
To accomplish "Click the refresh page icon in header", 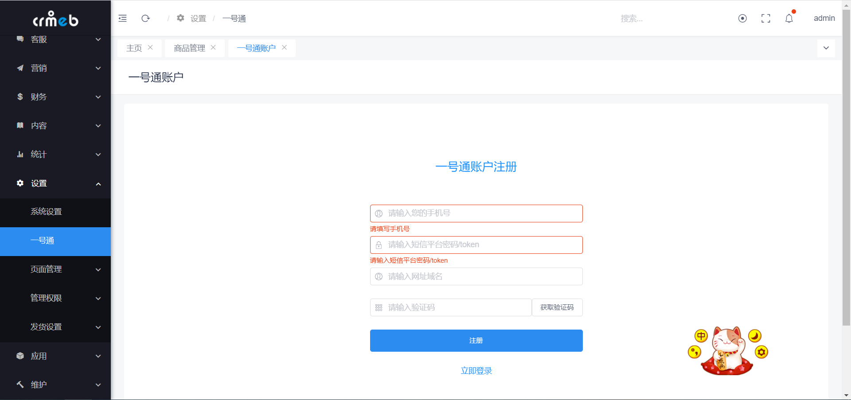I will point(145,18).
